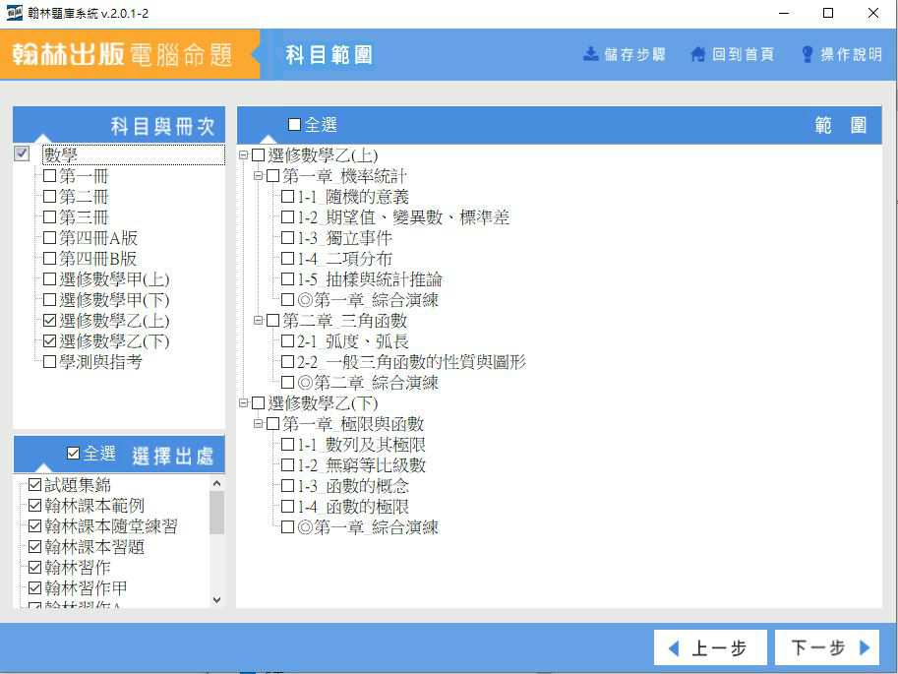
Task: Uncheck the 試題集錦 source checkbox
Action: (35, 485)
